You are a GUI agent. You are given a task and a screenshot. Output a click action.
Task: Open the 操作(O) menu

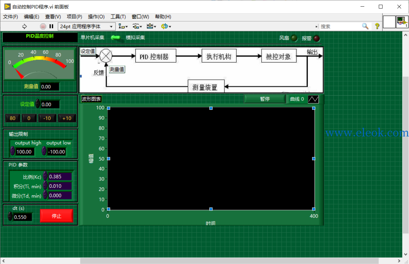[96, 17]
